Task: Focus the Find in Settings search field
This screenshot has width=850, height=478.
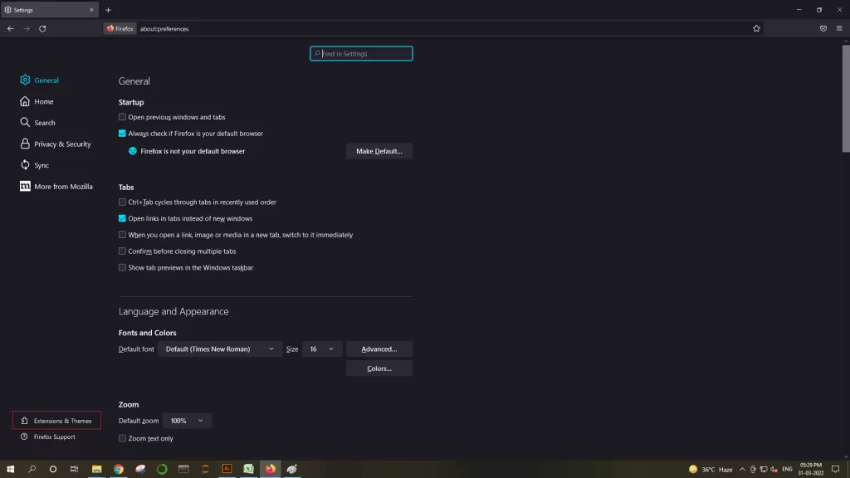Action: pyautogui.click(x=361, y=54)
